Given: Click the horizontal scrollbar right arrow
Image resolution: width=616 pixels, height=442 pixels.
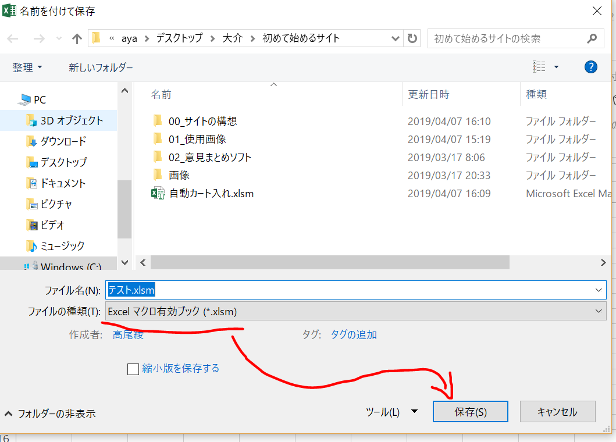Looking at the screenshot, I should (603, 262).
